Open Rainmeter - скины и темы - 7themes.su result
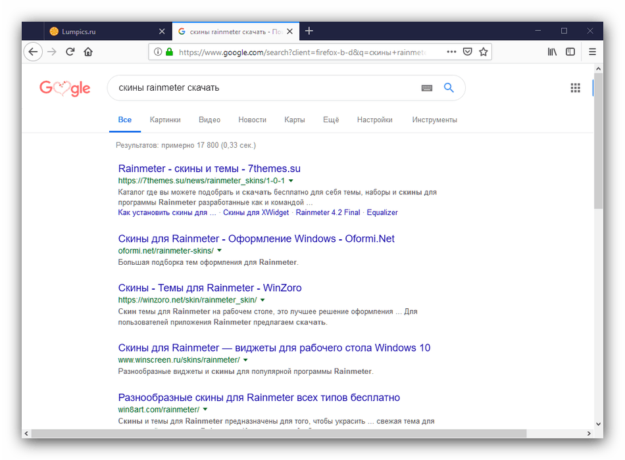The height and width of the screenshot is (460, 625). point(209,168)
